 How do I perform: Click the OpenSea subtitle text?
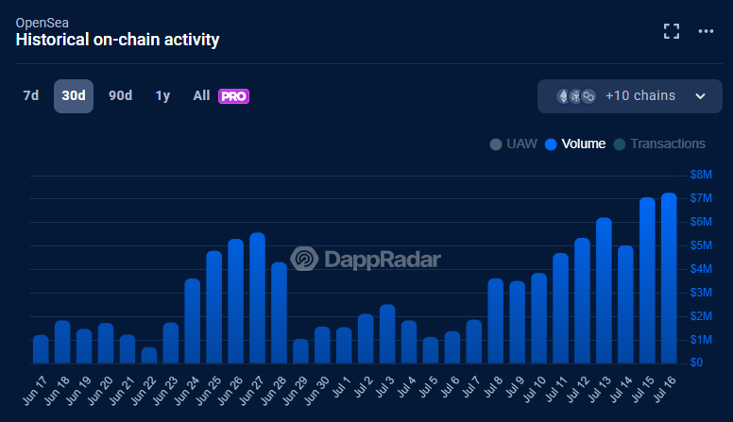click(x=43, y=23)
